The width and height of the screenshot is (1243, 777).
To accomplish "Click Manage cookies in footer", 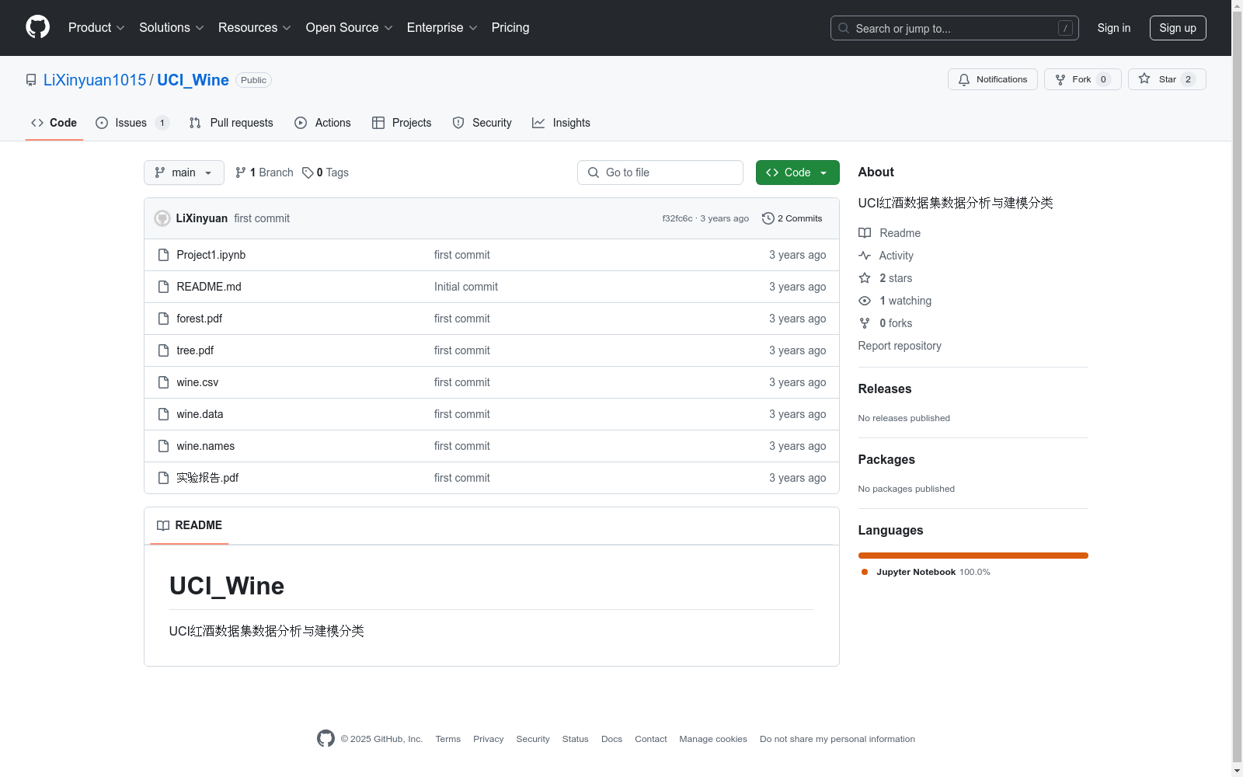I will (x=713, y=739).
